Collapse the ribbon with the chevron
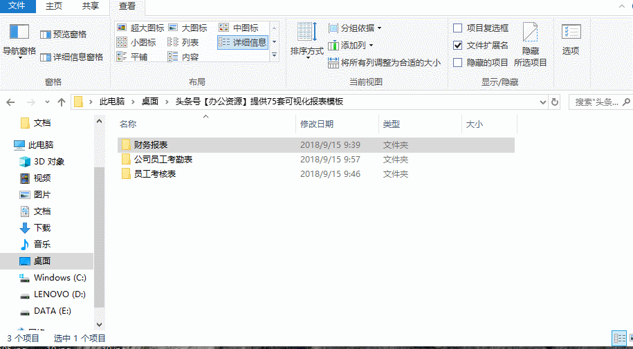Image resolution: width=633 pixels, height=349 pixels. coord(623,6)
